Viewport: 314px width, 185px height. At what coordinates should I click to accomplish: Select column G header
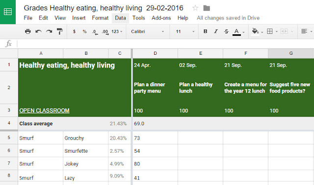click(291, 53)
